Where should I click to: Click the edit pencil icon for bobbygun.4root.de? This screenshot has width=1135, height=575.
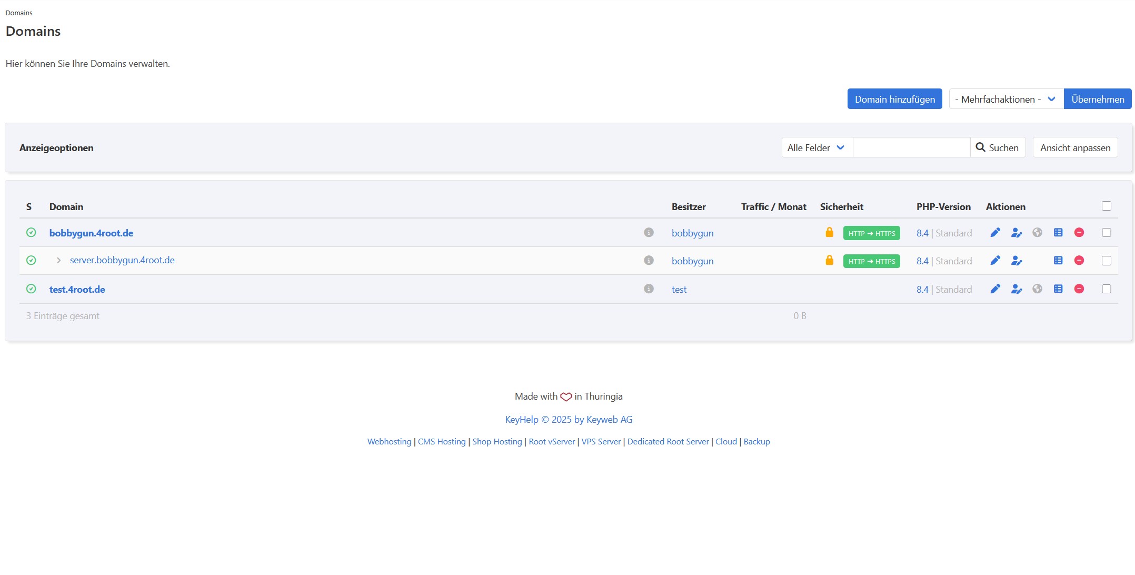(x=995, y=233)
